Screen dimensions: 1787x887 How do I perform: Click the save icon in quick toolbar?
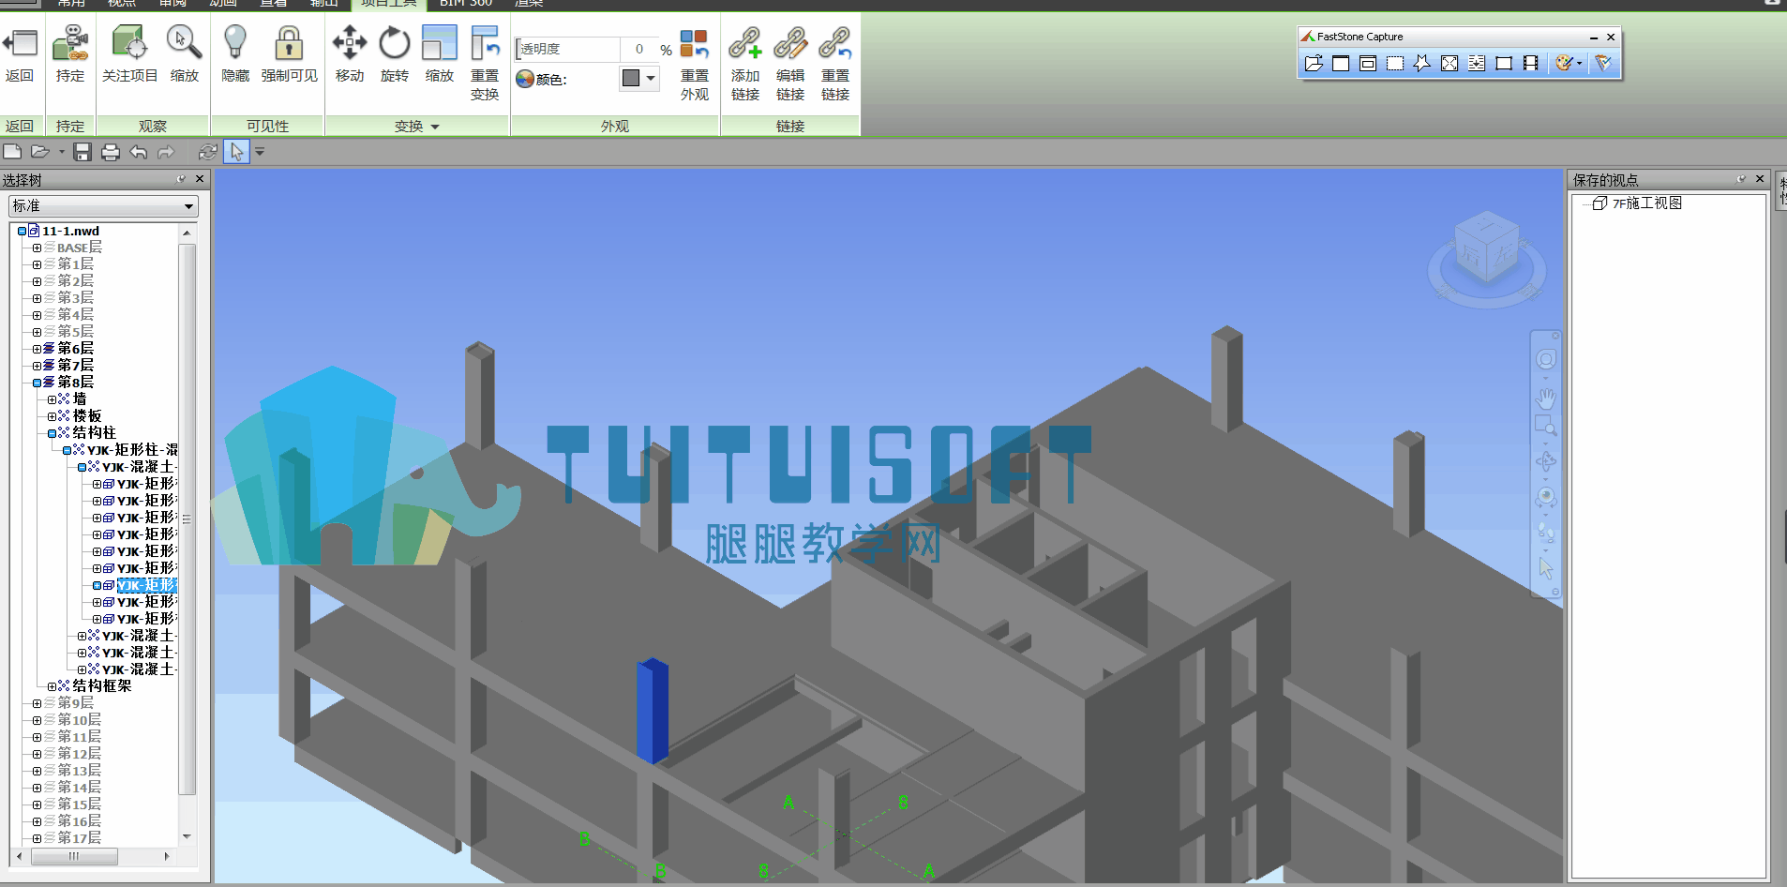83,152
